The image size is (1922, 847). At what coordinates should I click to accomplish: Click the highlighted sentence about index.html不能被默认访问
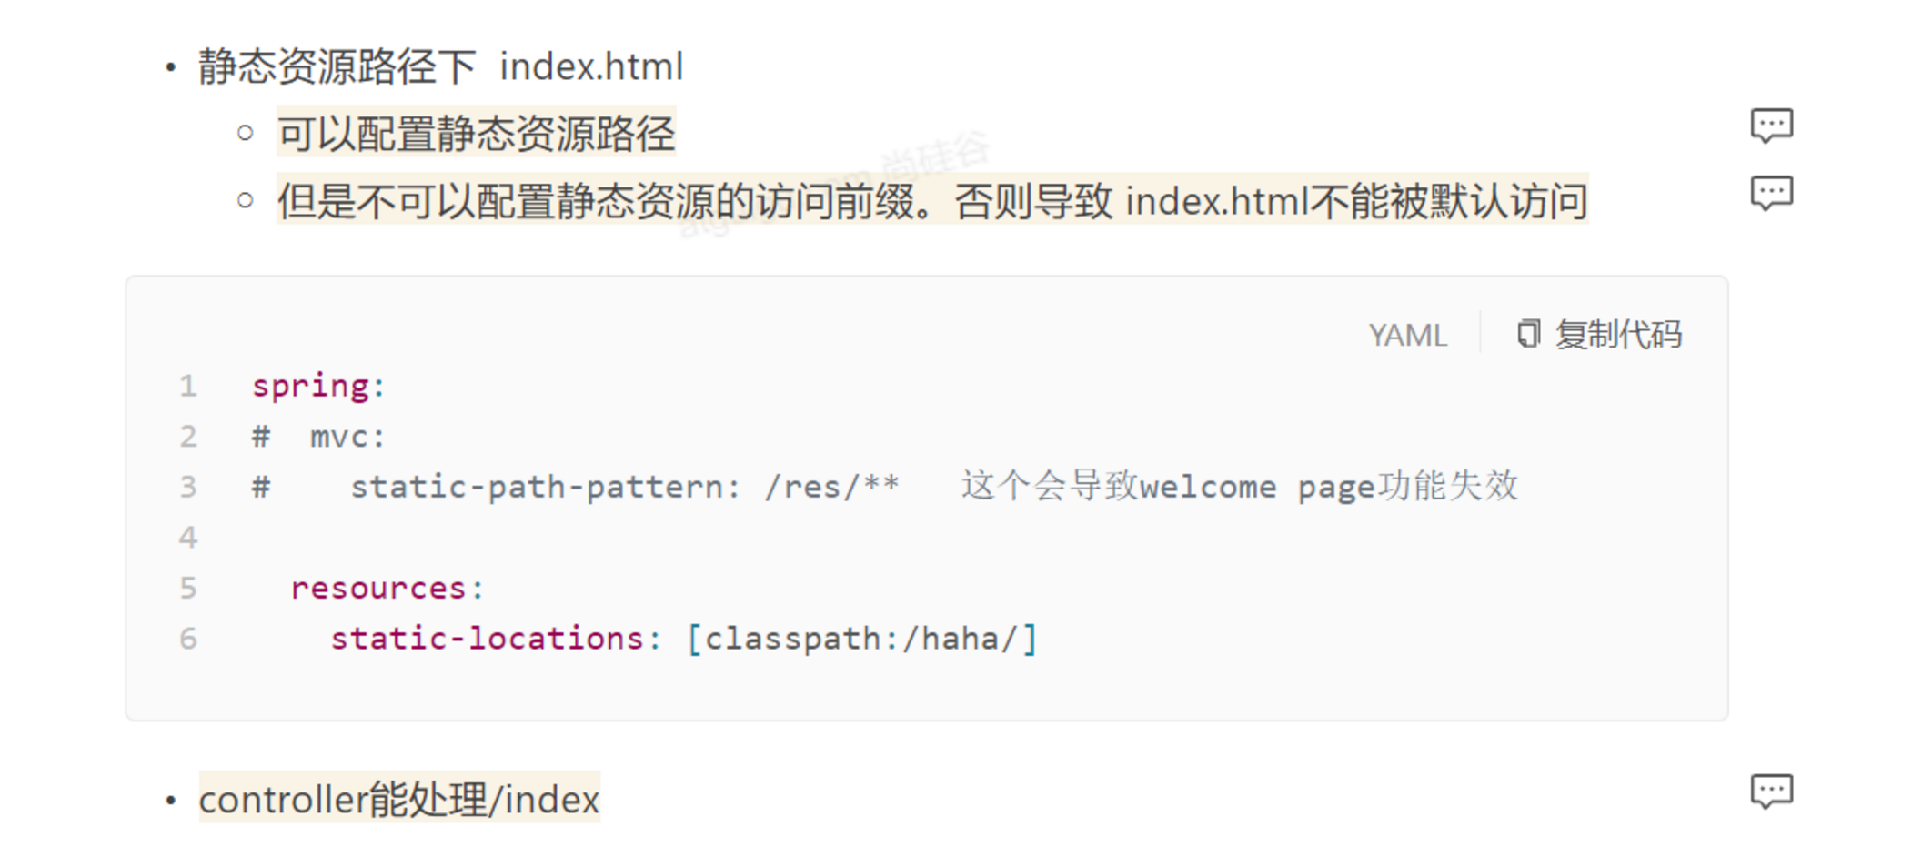tap(931, 201)
